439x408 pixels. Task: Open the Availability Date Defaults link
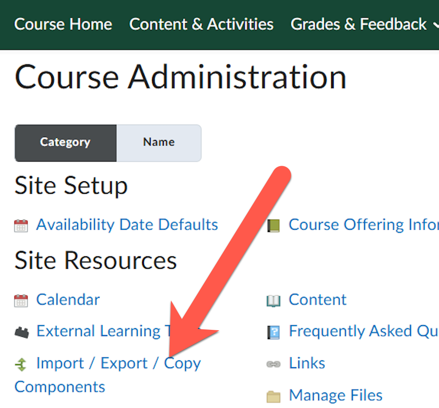click(x=127, y=225)
